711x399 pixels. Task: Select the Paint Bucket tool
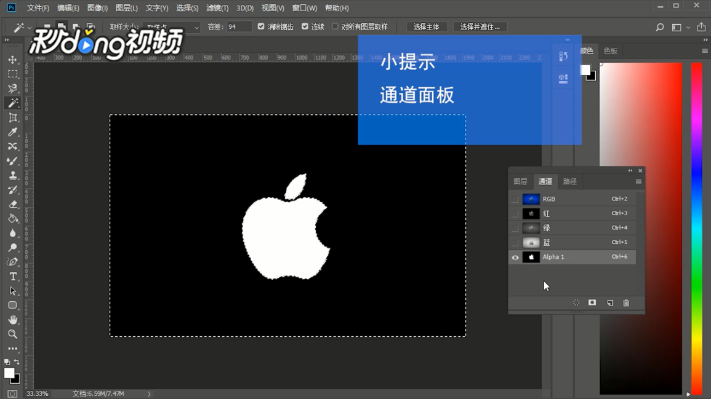13,219
